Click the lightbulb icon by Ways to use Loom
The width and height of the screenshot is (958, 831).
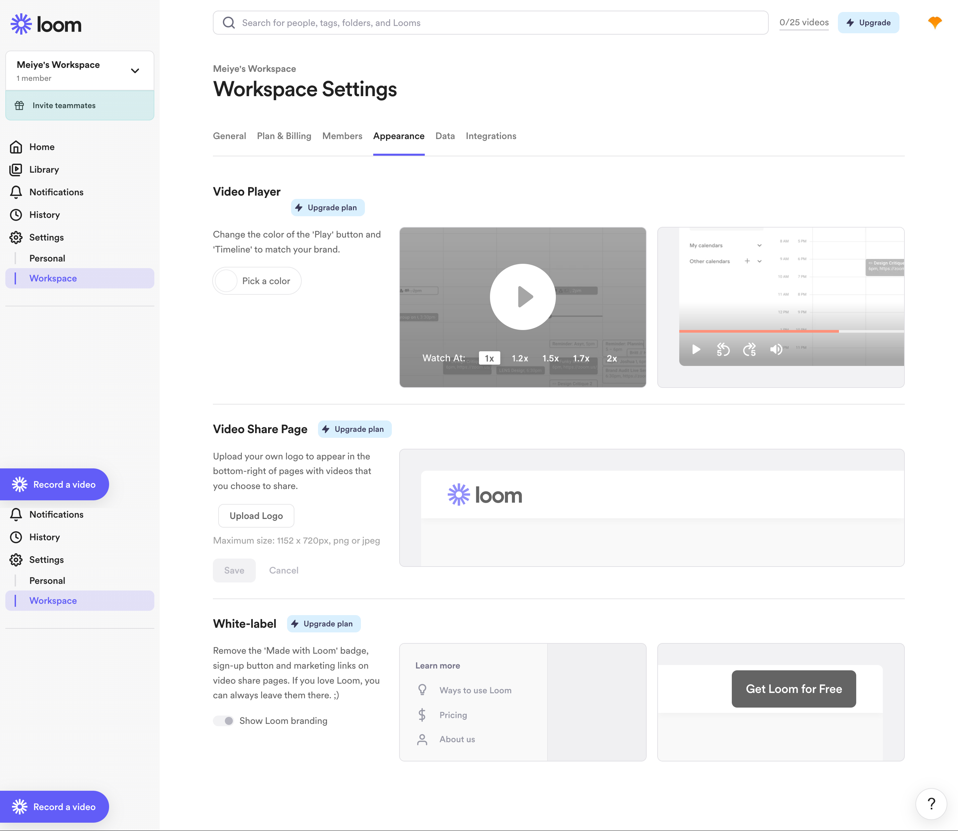click(422, 690)
